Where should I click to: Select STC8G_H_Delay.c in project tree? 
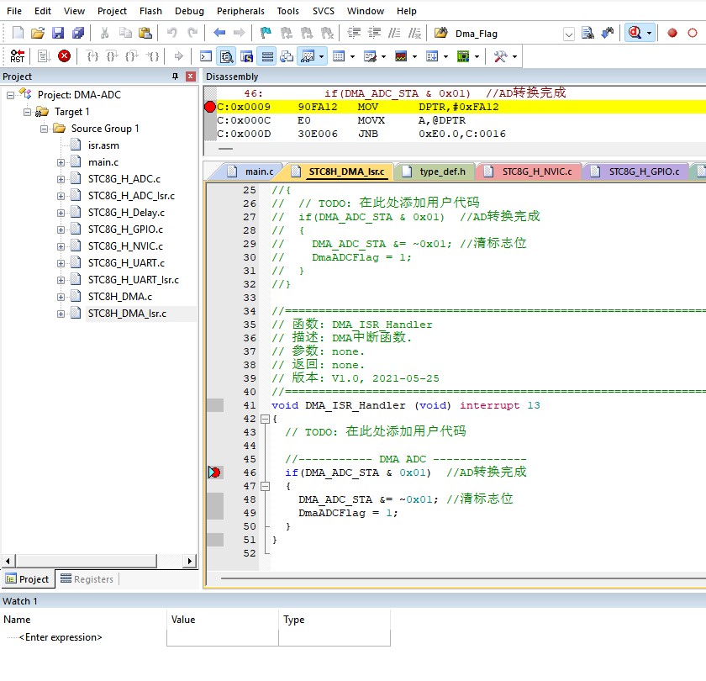(x=126, y=213)
